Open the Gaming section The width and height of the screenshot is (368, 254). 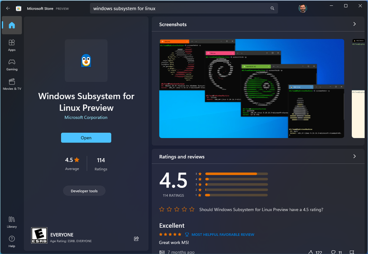coord(12,65)
